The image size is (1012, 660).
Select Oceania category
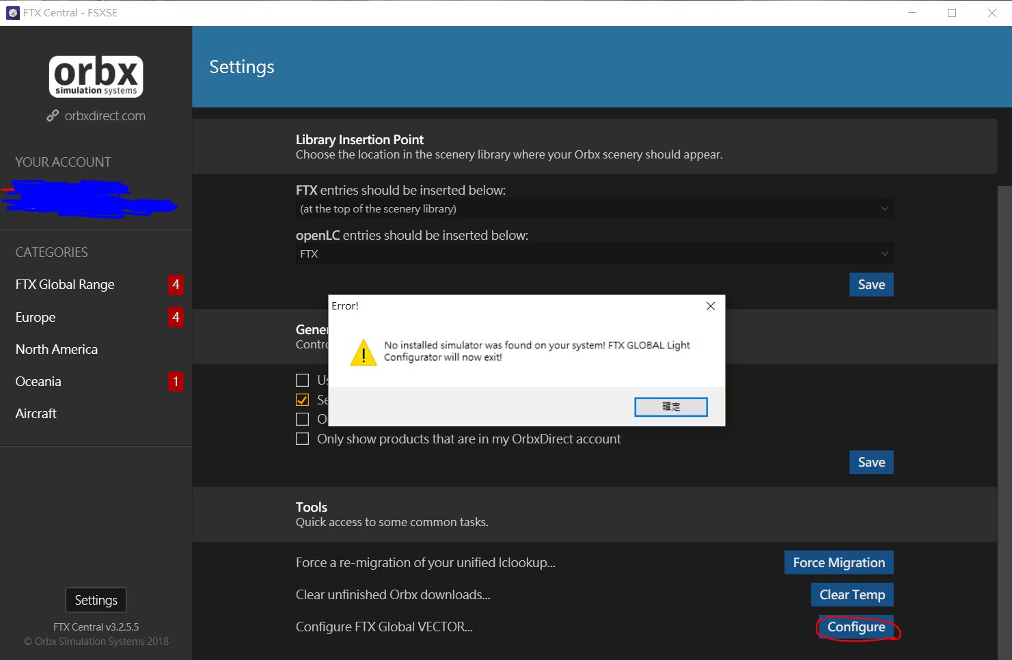point(38,381)
